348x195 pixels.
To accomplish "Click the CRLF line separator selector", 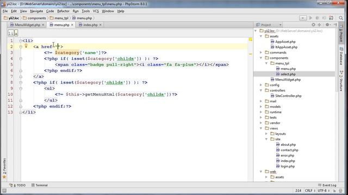I will tap(309, 190).
